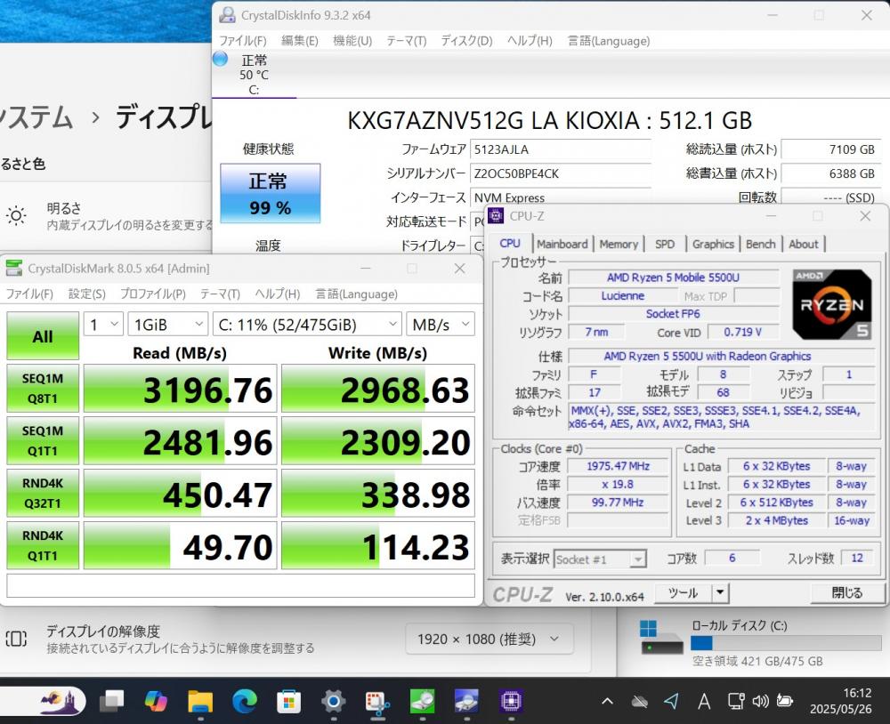Screen dimensions: 890x724
Task: Expand the MB/s unit dropdown
Action: pos(441,325)
